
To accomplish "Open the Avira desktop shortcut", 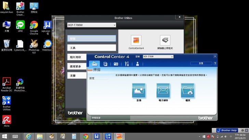I will (x=6, y=119).
